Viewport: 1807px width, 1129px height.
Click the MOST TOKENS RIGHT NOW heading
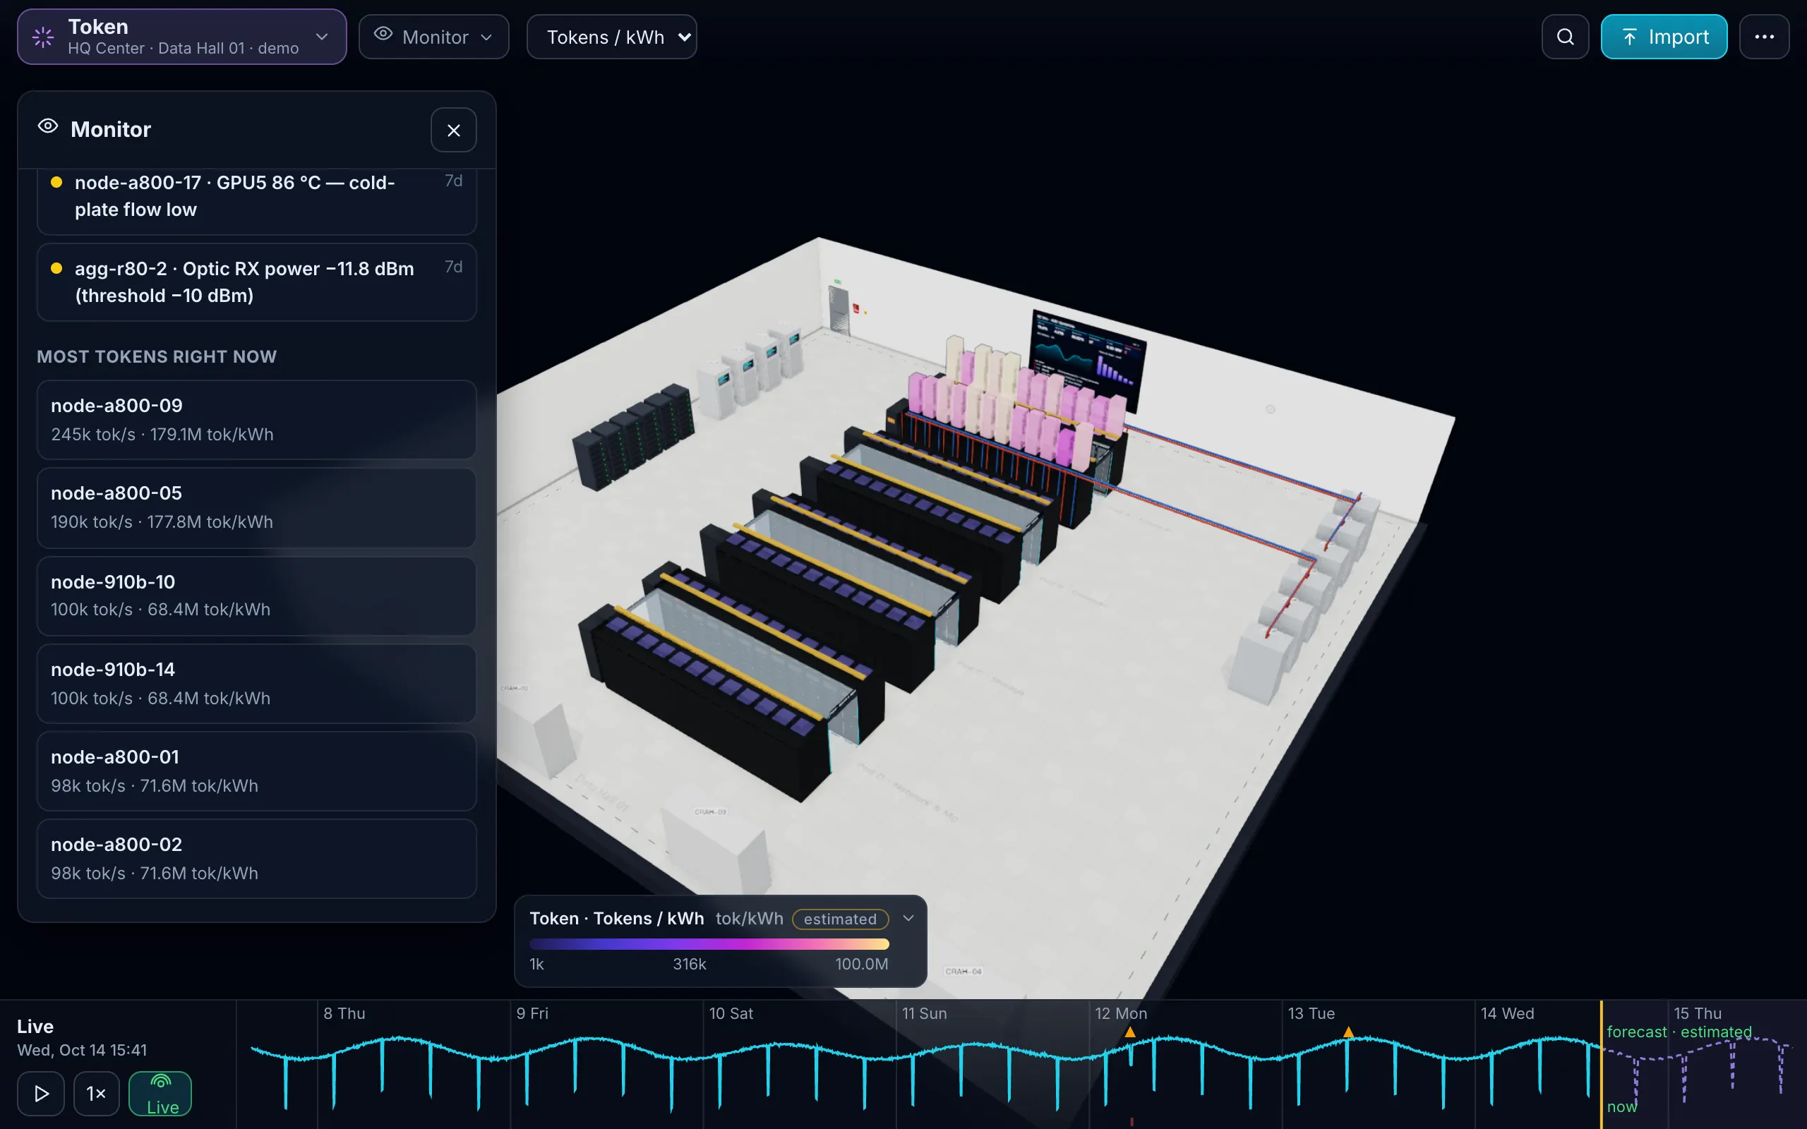tap(157, 356)
